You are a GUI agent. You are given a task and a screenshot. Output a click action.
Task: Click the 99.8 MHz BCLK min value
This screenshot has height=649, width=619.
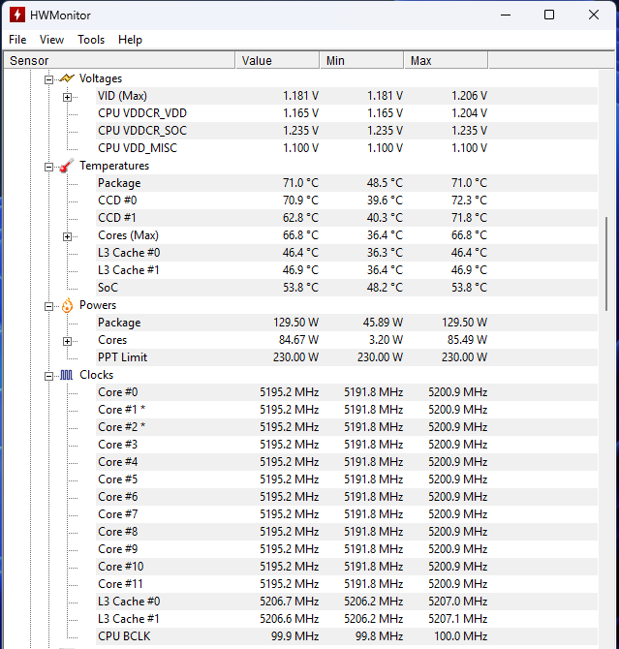[379, 636]
